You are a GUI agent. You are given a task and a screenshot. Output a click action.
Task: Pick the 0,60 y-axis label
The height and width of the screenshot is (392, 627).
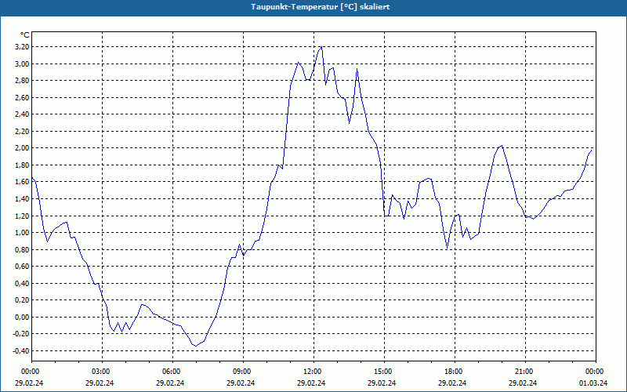pyautogui.click(x=22, y=267)
